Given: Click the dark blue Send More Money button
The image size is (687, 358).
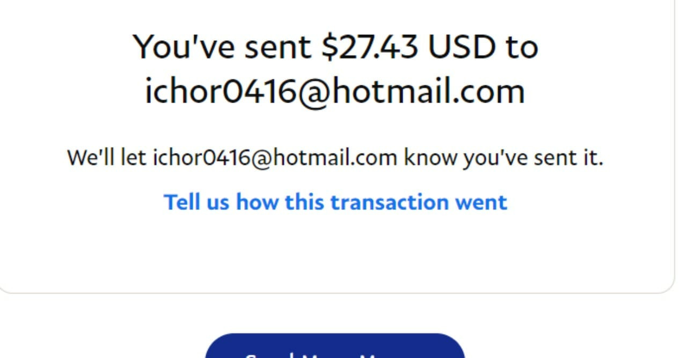Looking at the screenshot, I should 335,346.
